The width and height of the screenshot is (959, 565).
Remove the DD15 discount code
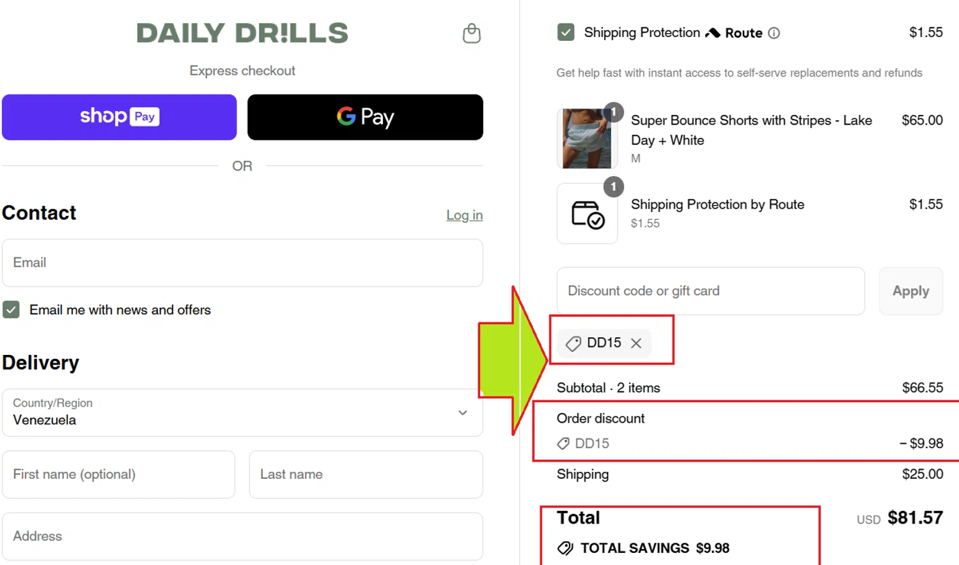click(x=636, y=343)
